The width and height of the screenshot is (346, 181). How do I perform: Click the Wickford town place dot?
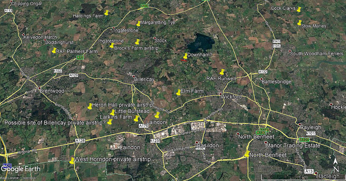click(221, 94)
